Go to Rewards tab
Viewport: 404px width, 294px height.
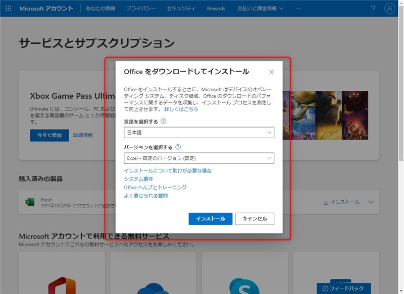point(216,9)
